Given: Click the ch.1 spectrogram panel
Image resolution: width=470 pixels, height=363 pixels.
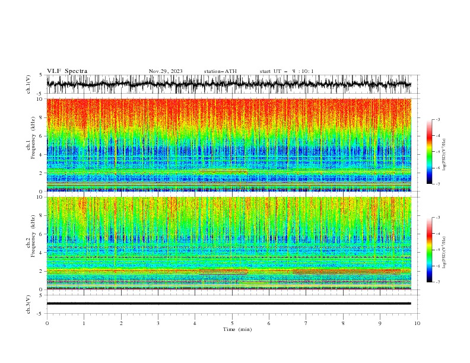Looking at the screenshot, I should coord(228,145).
